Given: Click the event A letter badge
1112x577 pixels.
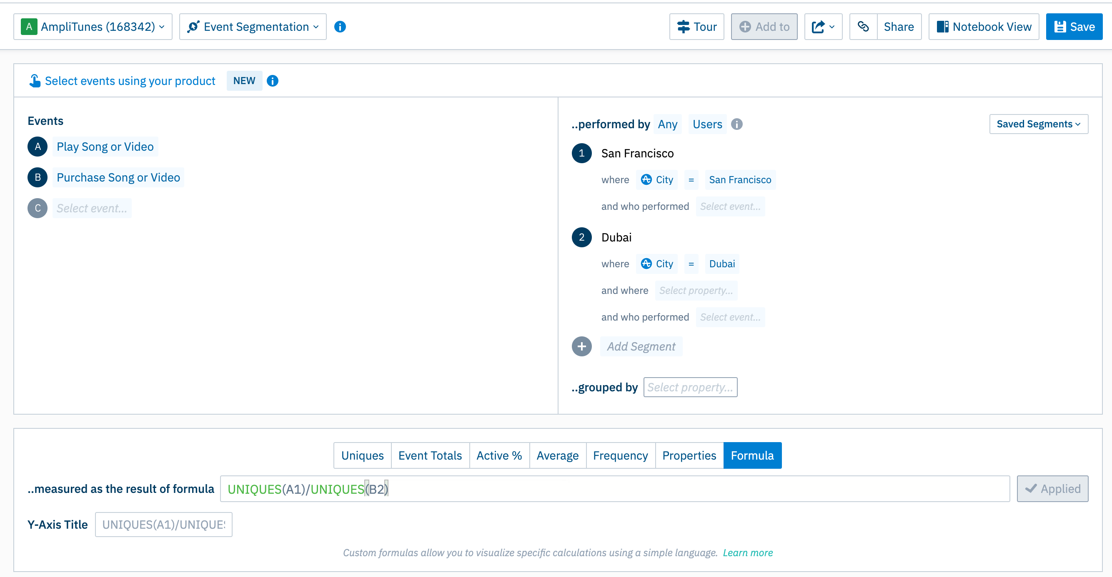Looking at the screenshot, I should (x=38, y=147).
